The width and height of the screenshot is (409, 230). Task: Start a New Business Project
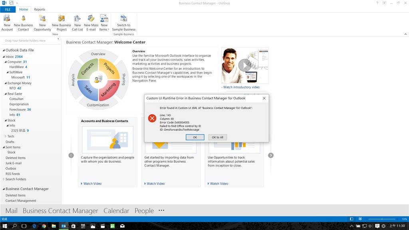point(62,23)
